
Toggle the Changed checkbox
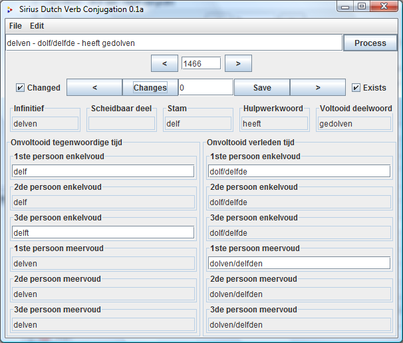pyautogui.click(x=38, y=88)
